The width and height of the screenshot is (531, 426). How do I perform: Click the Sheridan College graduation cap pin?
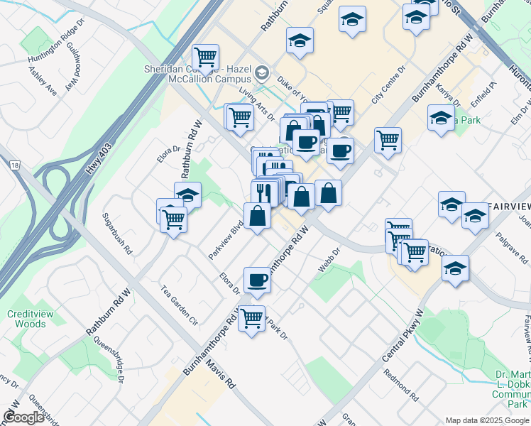tap(262, 72)
